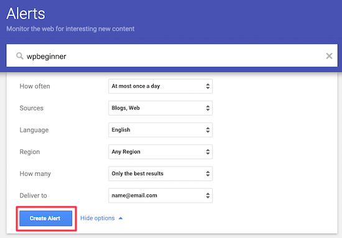The width and height of the screenshot is (342, 238).
Task: Click the Region label
Action: pyautogui.click(x=30, y=152)
